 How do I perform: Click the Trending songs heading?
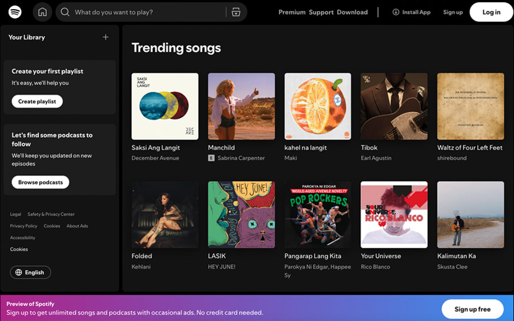click(x=176, y=48)
